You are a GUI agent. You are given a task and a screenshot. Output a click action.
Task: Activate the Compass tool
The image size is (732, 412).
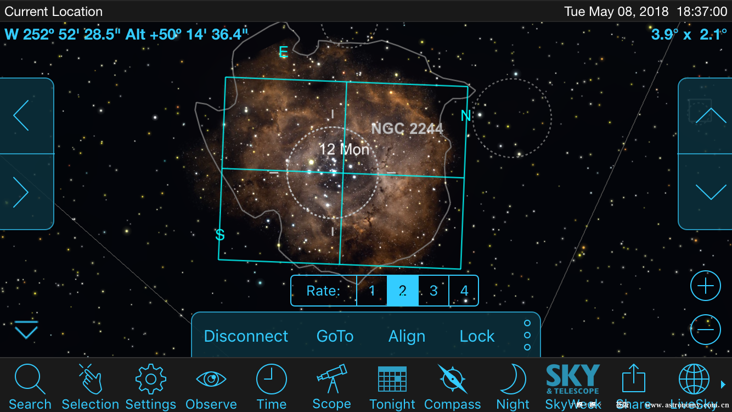pyautogui.click(x=453, y=387)
